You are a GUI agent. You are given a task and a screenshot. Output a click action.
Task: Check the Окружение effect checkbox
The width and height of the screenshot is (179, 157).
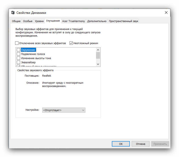18,50
